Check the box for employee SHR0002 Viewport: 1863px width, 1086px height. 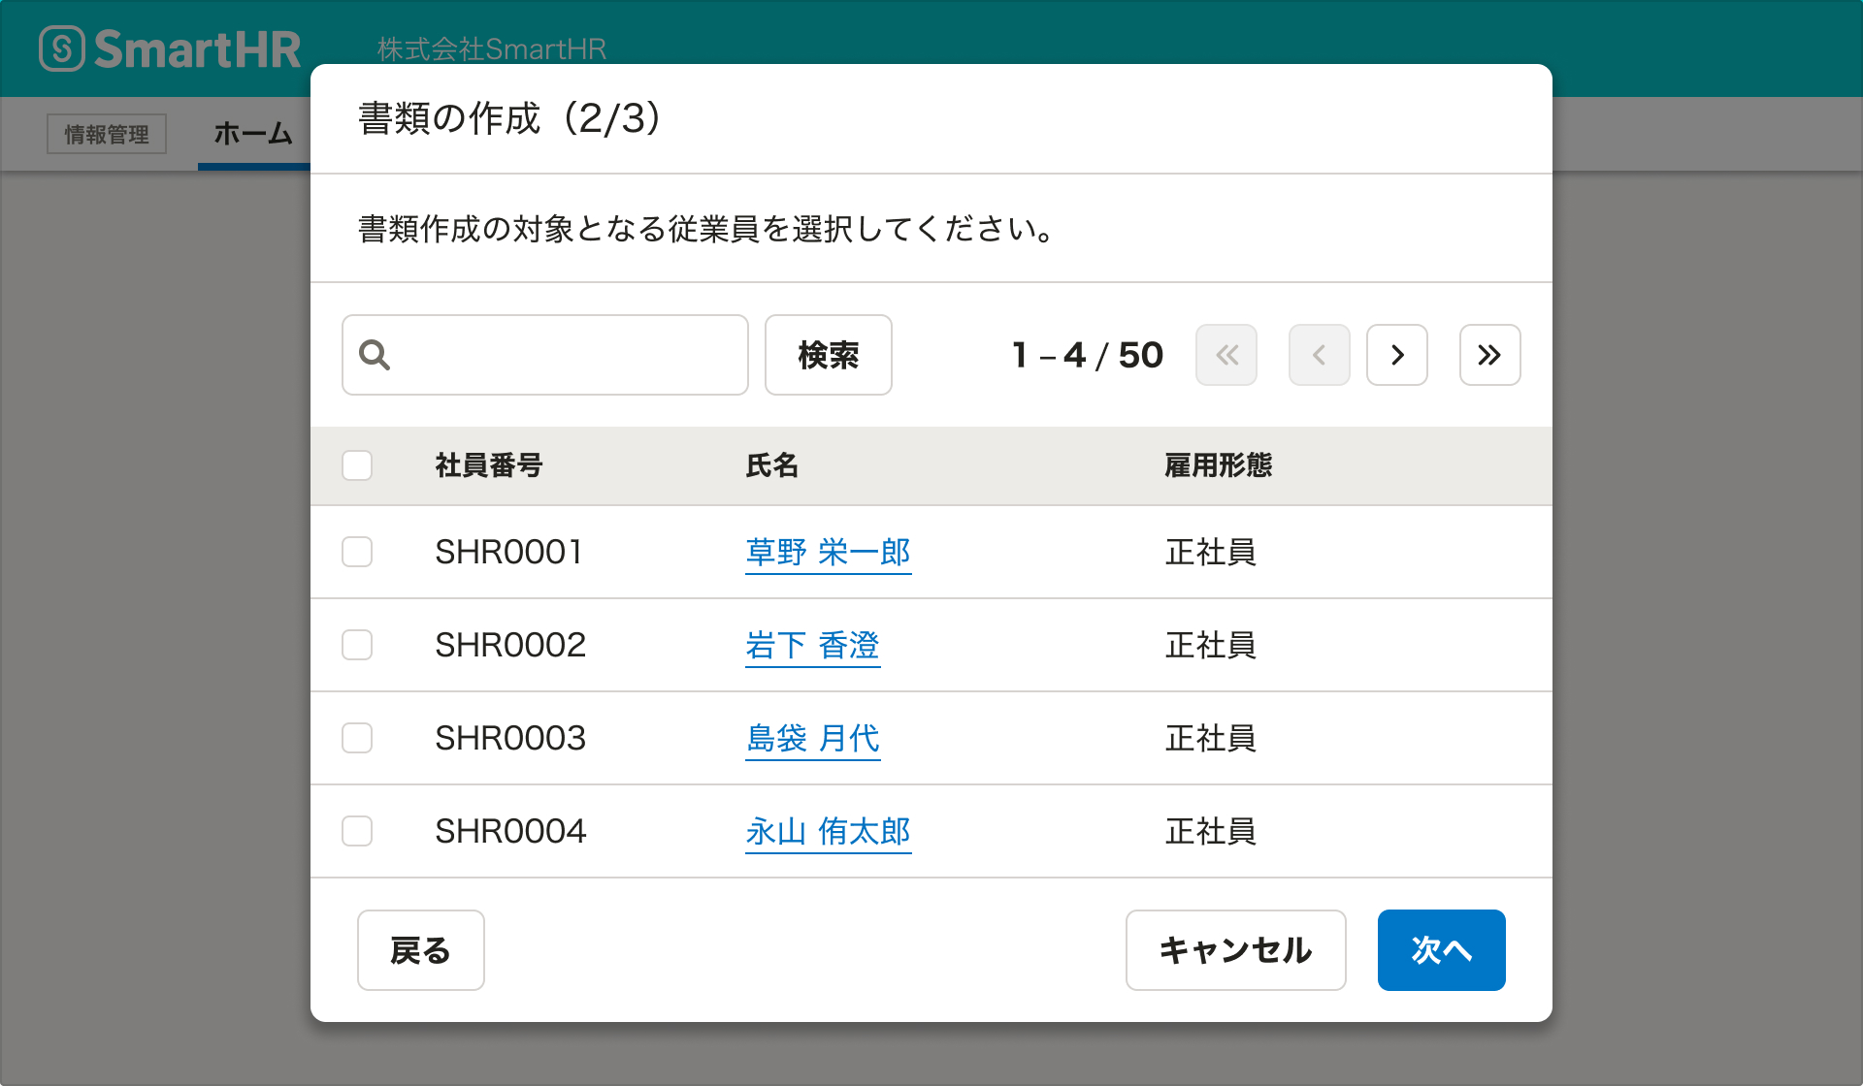[x=357, y=645]
